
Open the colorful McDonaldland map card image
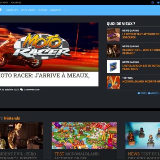84,136
